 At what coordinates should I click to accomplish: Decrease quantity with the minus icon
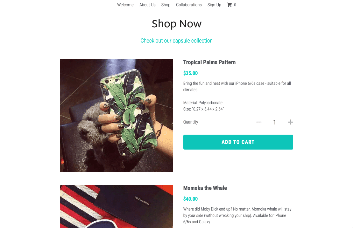tap(259, 122)
